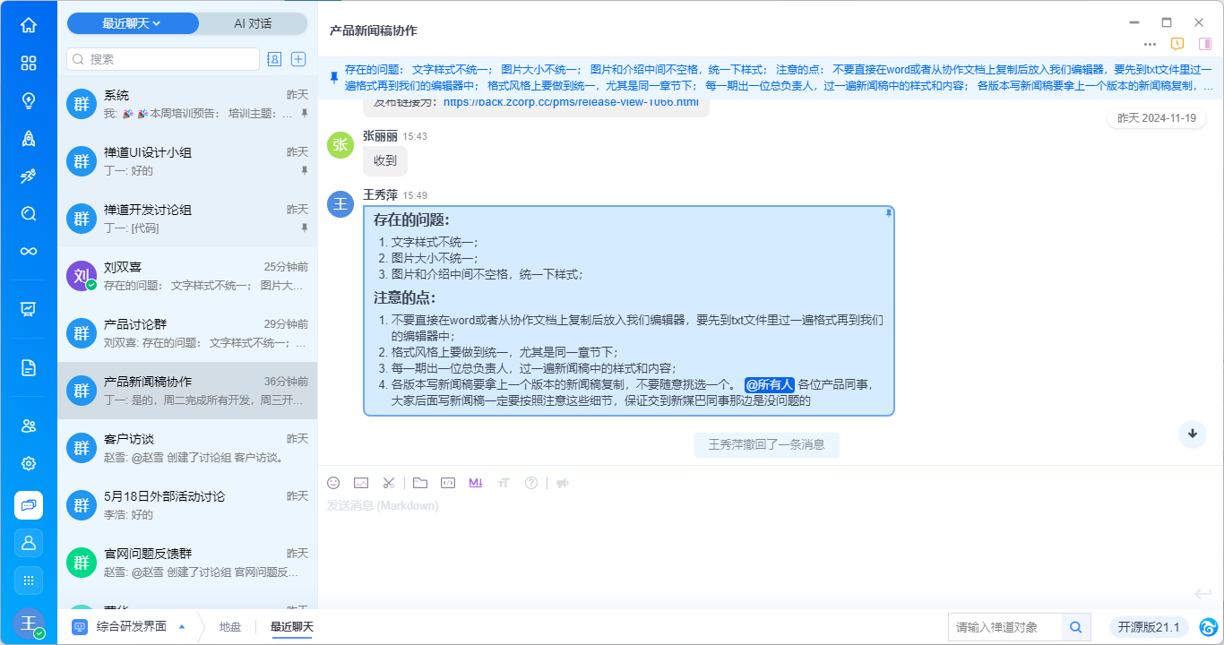Click the font size icon in message toolbar
1224x645 pixels.
click(x=504, y=483)
